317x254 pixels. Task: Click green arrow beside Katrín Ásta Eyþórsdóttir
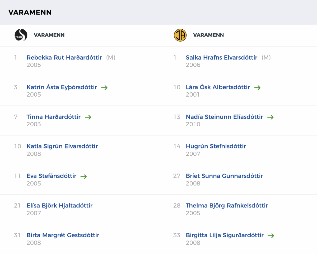(x=104, y=87)
